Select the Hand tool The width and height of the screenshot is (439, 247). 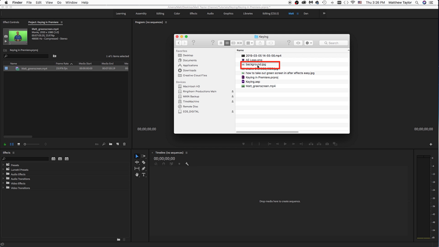[x=137, y=175]
